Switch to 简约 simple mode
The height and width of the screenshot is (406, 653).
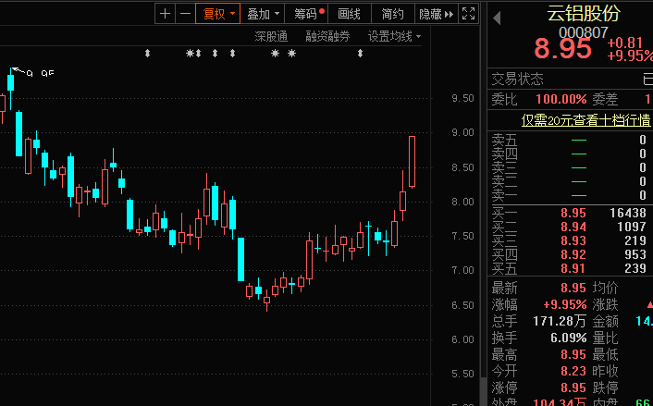pos(392,14)
